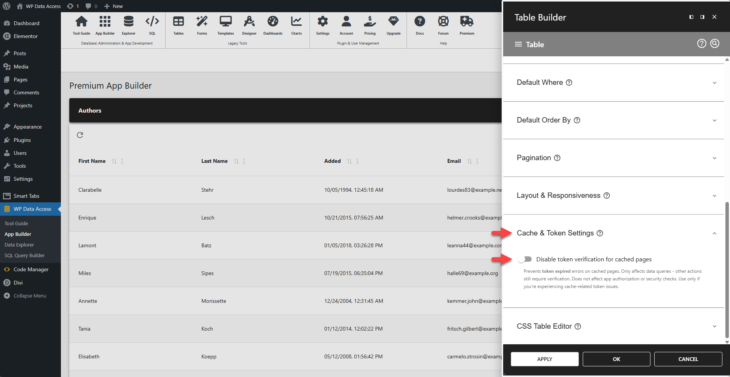Open the Data Explorer menu item
The width and height of the screenshot is (730, 377).
click(19, 245)
